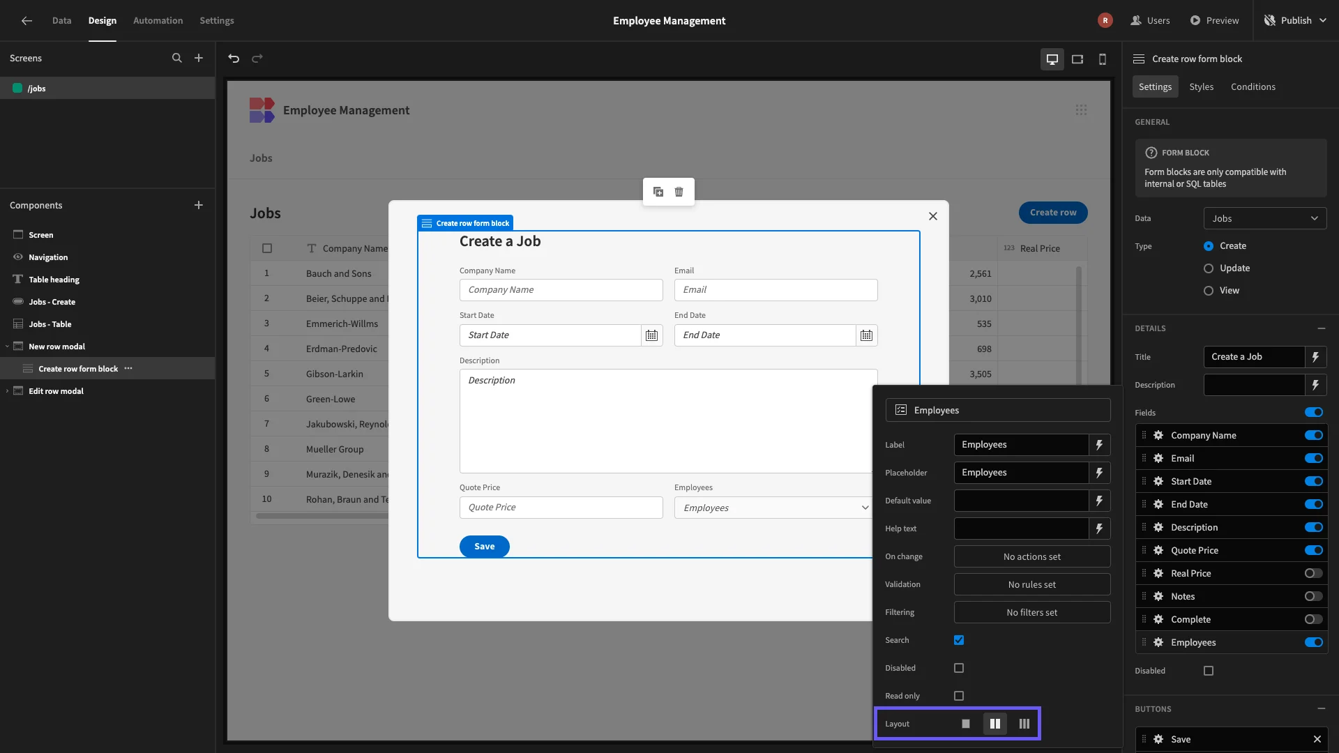Open the Publish dropdown arrow
The image size is (1339, 753).
click(x=1323, y=21)
